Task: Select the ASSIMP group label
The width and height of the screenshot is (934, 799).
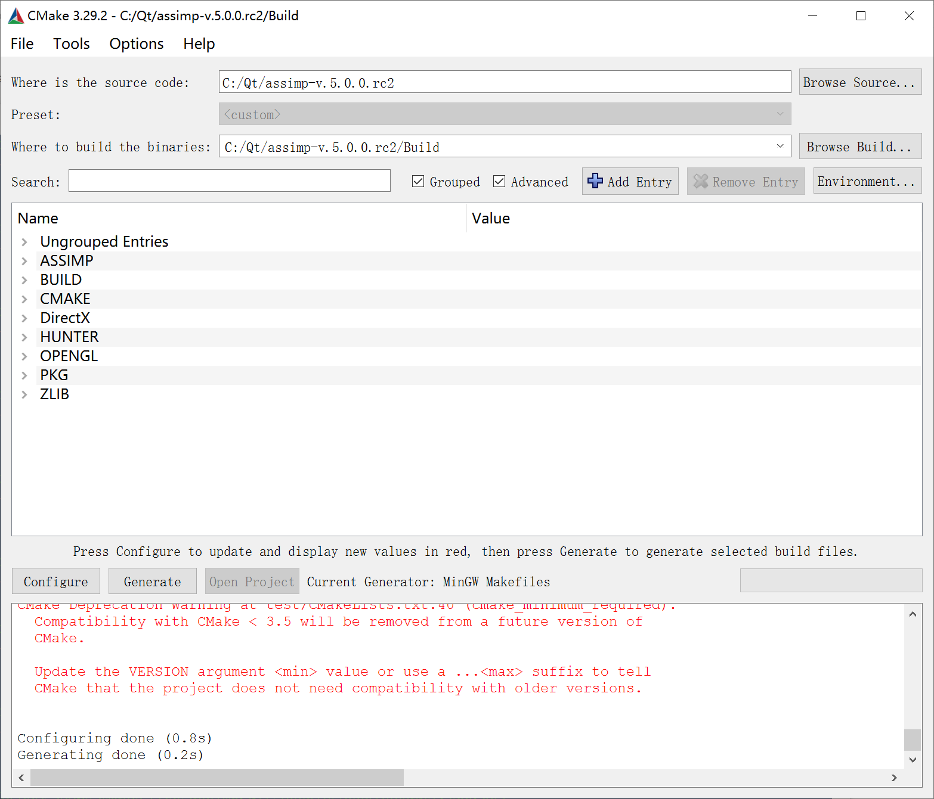Action: (67, 261)
